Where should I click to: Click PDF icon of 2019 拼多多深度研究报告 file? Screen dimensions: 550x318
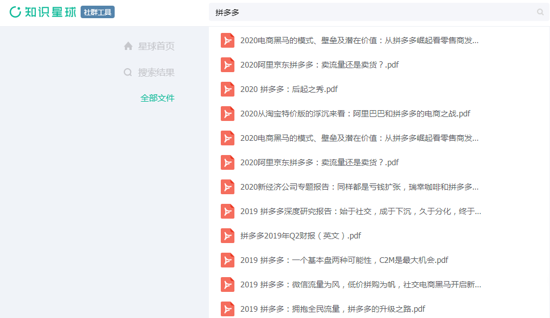click(x=227, y=211)
